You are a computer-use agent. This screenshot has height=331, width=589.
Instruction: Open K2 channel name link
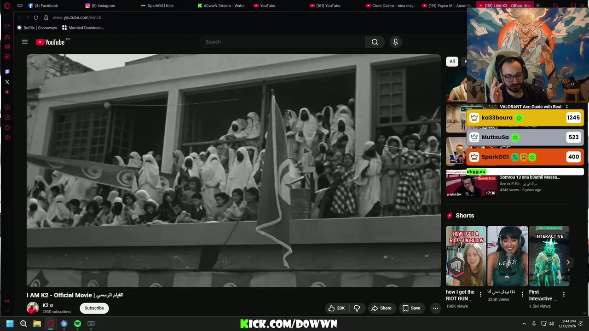45,305
